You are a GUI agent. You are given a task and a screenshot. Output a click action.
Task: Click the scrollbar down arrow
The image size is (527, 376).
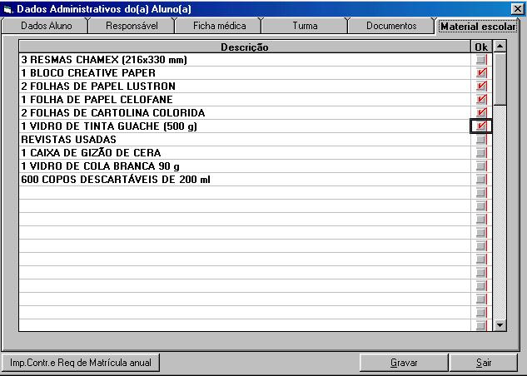pos(500,325)
